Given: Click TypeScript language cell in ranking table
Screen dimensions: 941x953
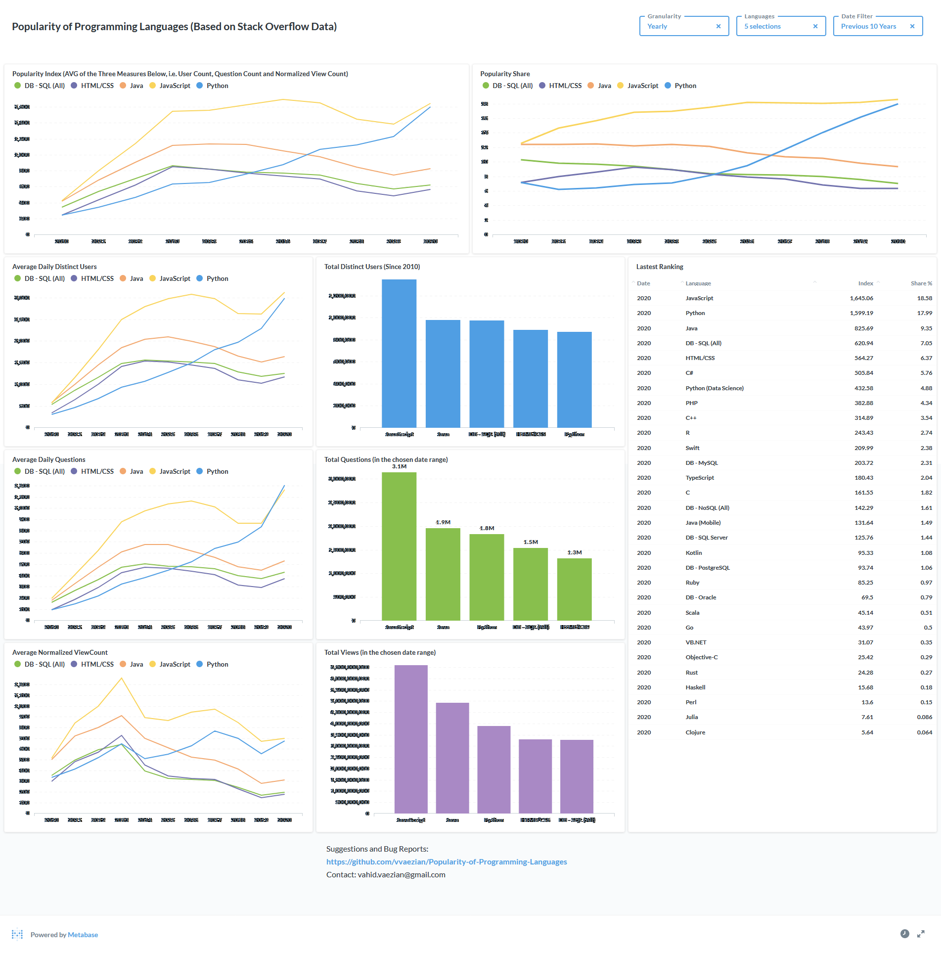Looking at the screenshot, I should click(x=700, y=478).
